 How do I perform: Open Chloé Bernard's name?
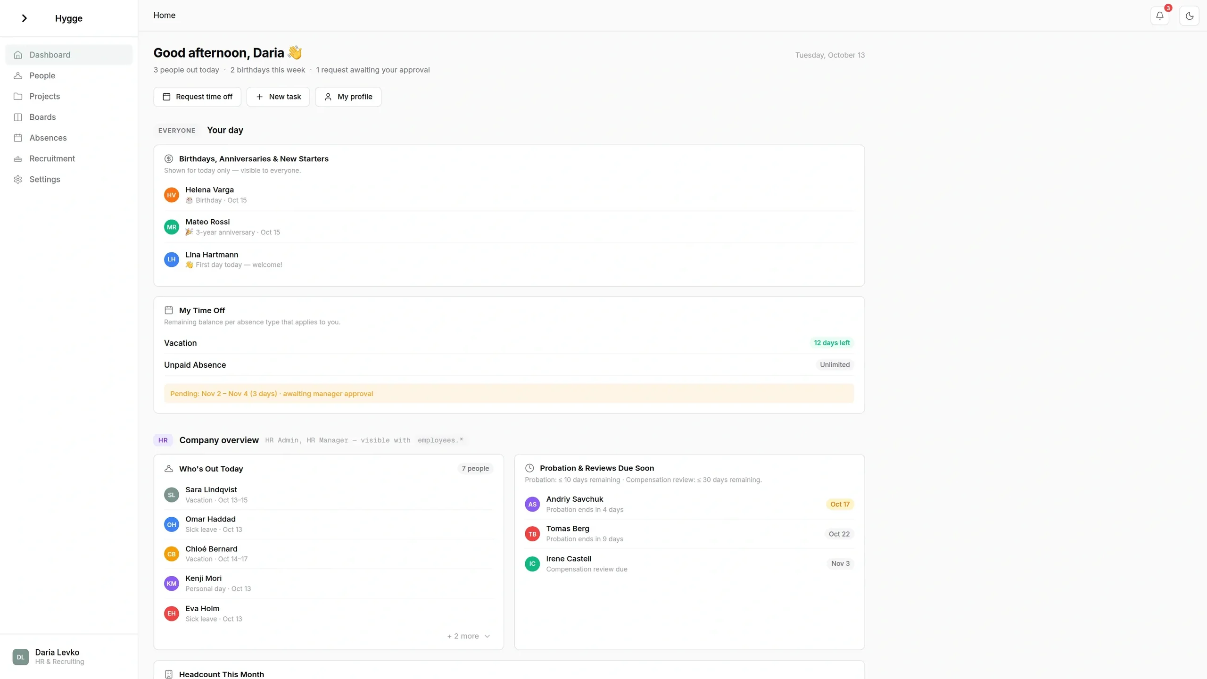211,549
